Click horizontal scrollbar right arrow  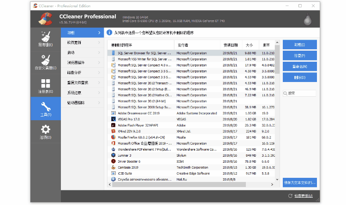click(272, 184)
